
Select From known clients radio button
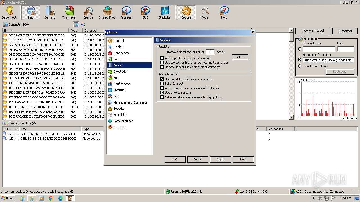coord(300,66)
